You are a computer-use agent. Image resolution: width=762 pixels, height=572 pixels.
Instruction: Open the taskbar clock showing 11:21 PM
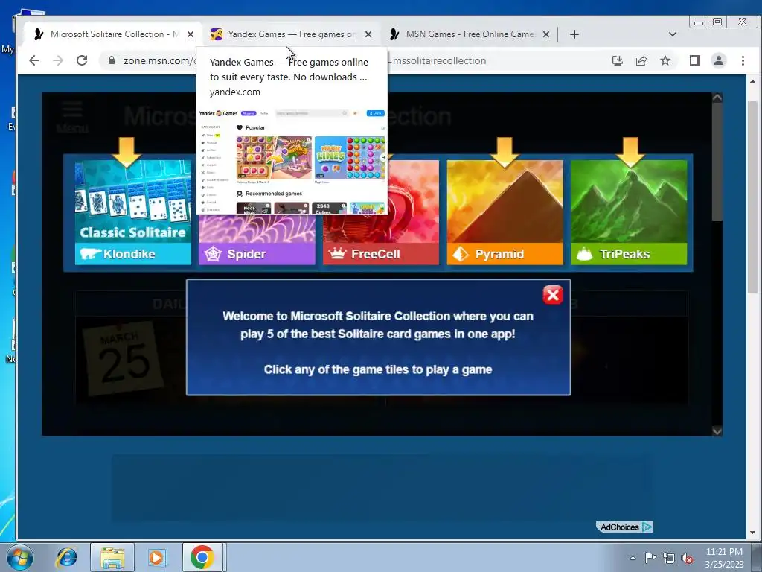724,557
